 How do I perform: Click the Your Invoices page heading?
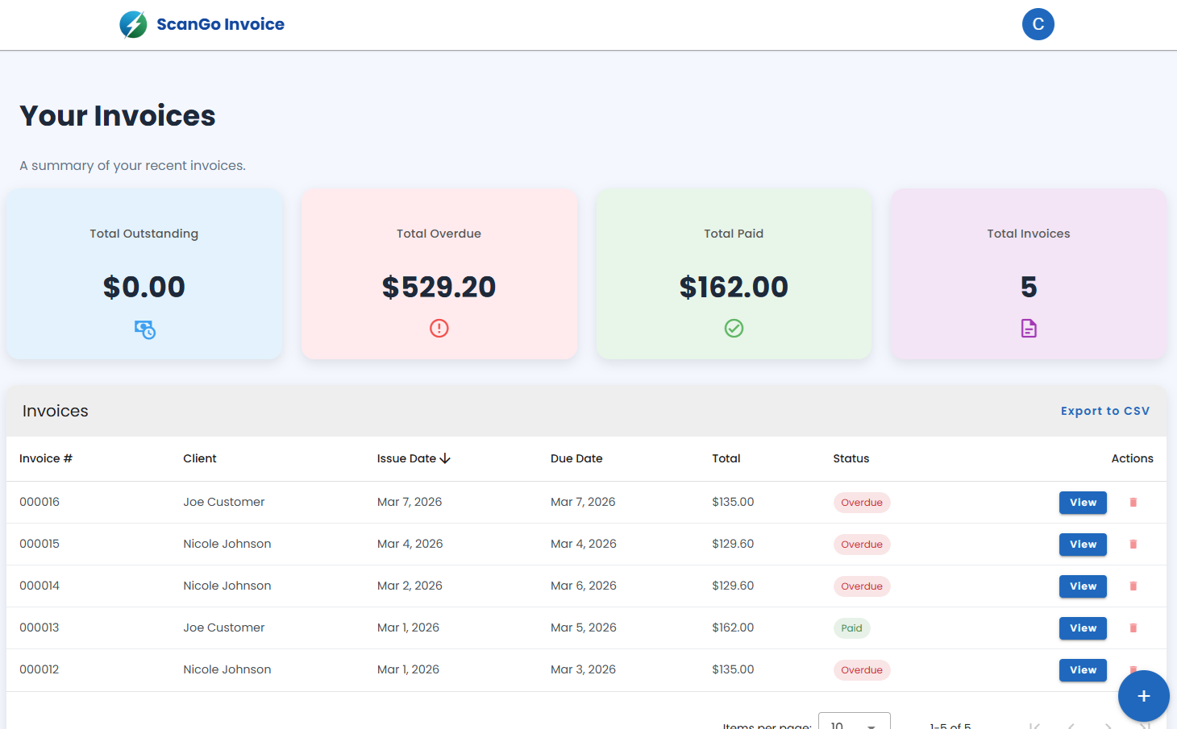118,116
